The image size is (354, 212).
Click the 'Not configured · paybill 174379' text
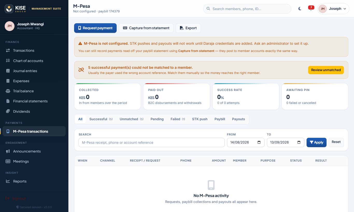(x=96, y=11)
